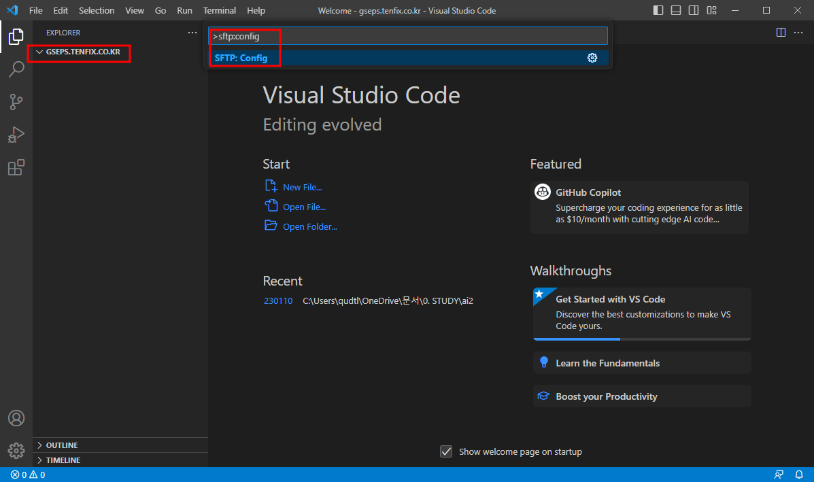Open the Customize Layout icon

coord(711,10)
